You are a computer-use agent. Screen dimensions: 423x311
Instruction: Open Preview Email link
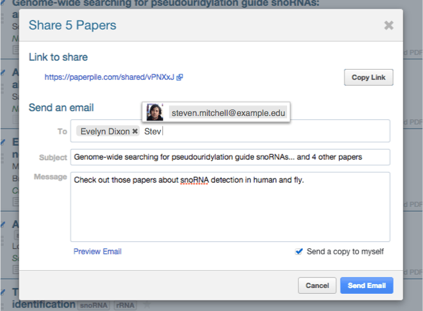point(98,252)
